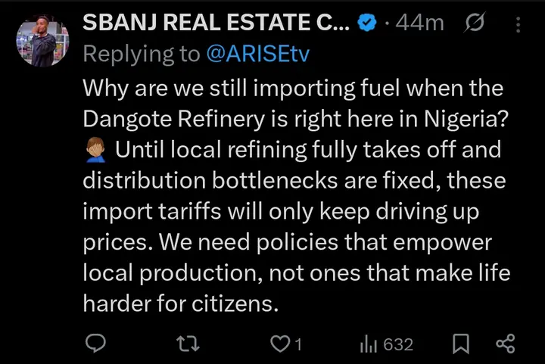
Task: Like the tweet with the heart icon
Action: [280, 344]
